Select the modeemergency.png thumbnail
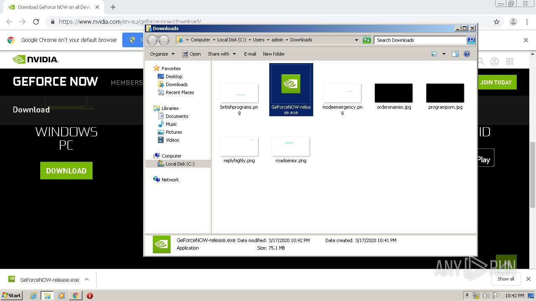The height and width of the screenshot is (301, 536). (x=342, y=93)
